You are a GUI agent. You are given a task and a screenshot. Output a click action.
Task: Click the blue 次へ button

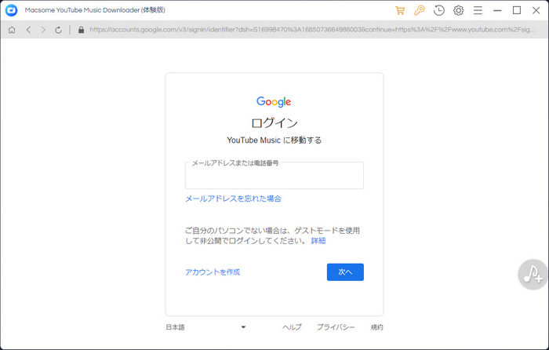345,272
